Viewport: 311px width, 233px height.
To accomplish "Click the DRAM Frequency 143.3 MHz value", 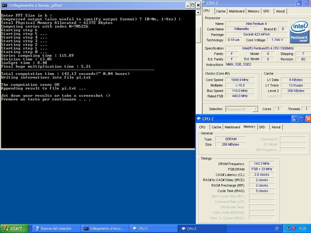I will (262, 164).
